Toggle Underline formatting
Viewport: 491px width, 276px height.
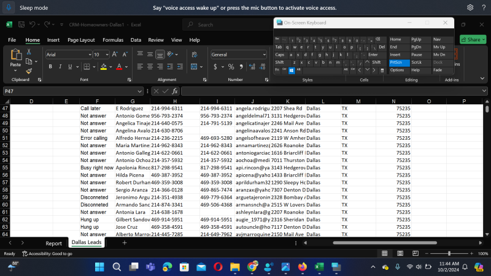[x=70, y=67]
